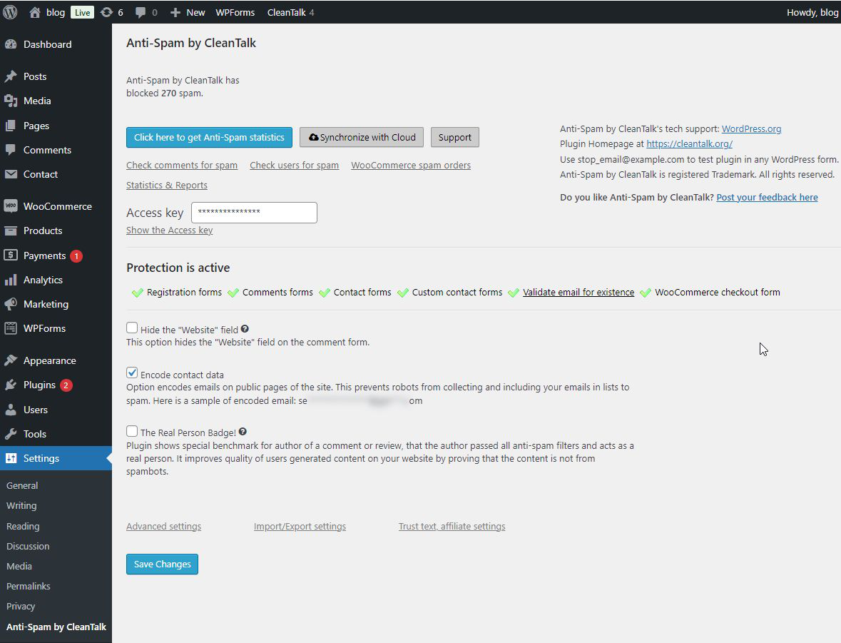This screenshot has height=643, width=841.
Task: Open Writing settings submenu
Action: click(21, 506)
